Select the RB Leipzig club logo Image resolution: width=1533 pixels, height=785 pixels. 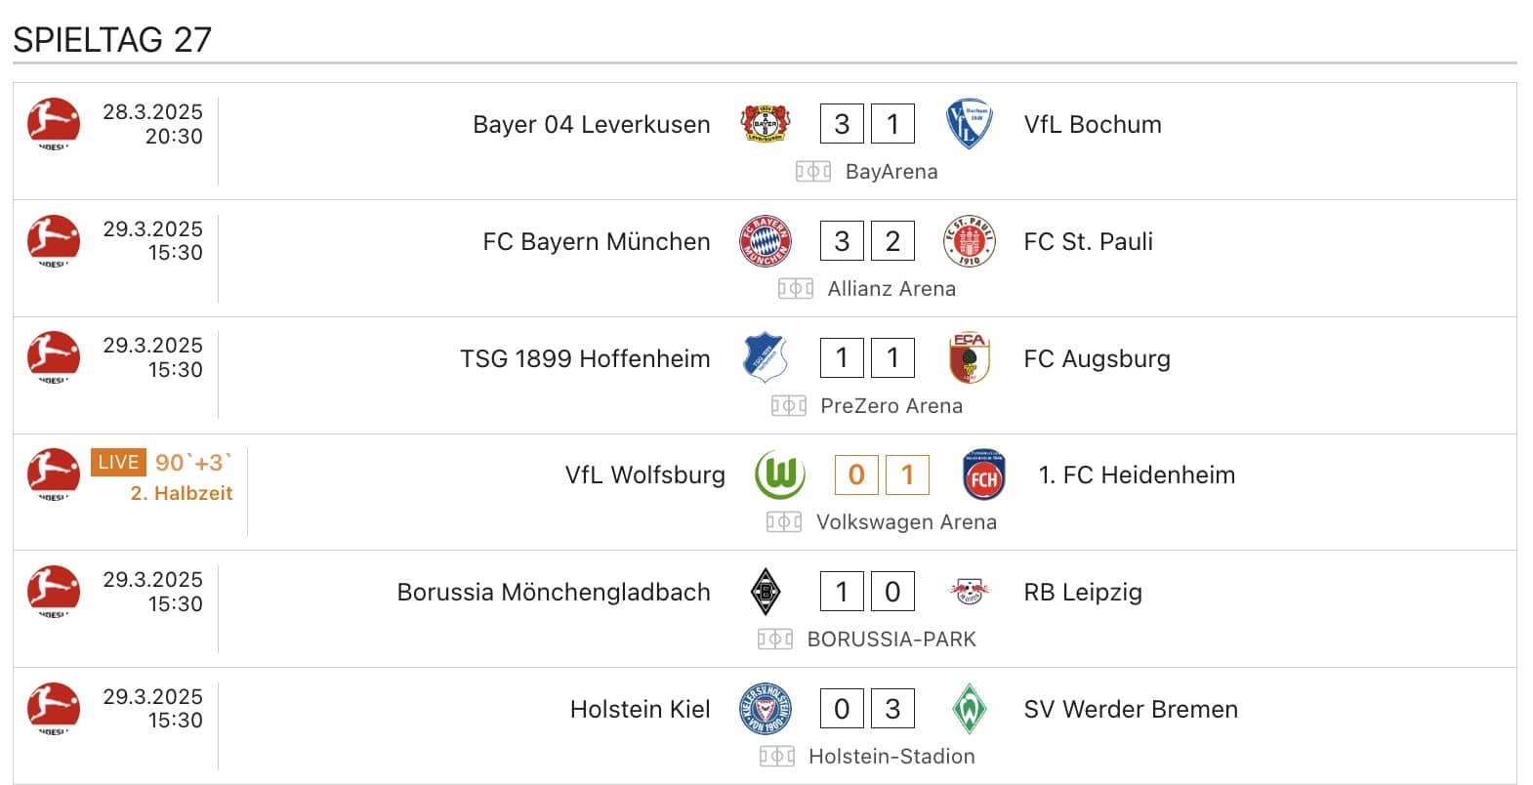(x=971, y=592)
